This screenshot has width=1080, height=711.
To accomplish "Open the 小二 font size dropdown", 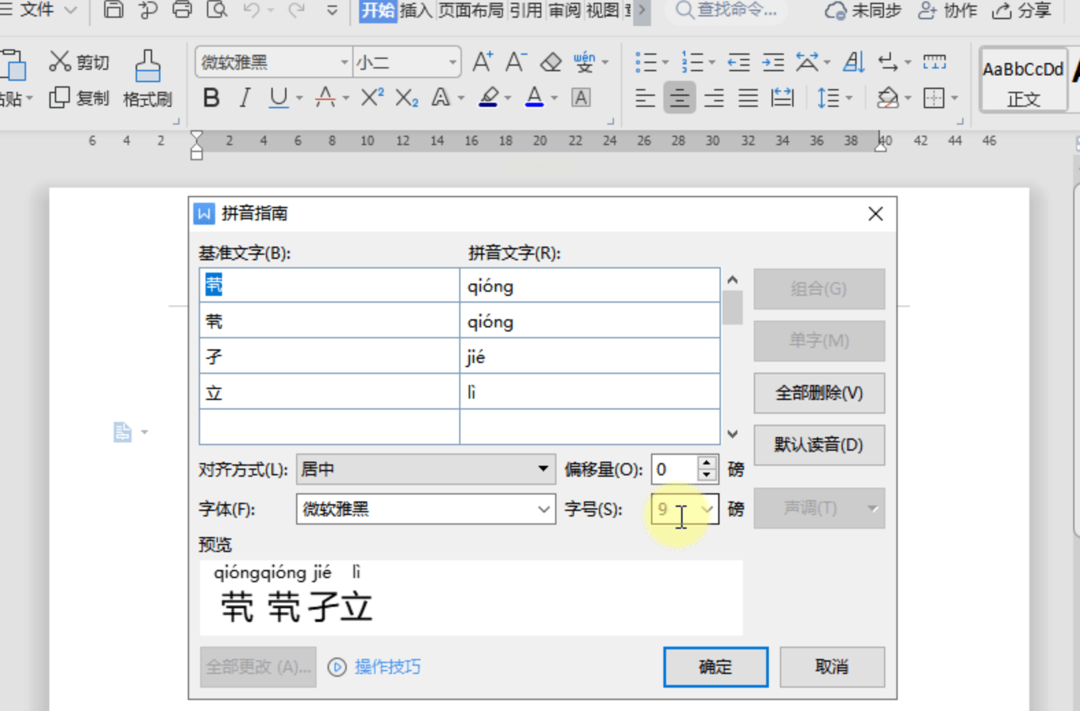I will (x=452, y=62).
